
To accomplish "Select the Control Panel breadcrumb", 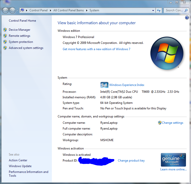I will [x=39, y=10].
